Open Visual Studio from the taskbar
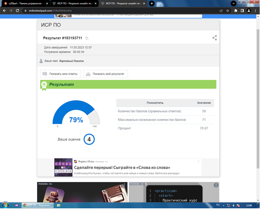Screen dimensions: 261x210 (x=16, y=206)
